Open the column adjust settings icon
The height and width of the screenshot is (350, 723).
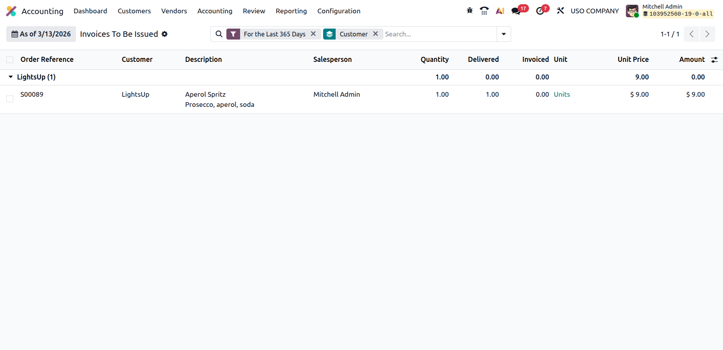[x=714, y=60]
